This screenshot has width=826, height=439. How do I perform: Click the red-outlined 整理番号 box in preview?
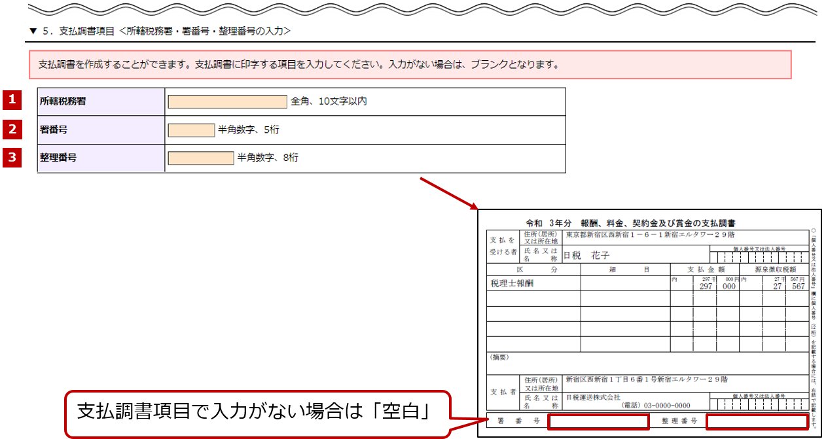pos(757,422)
